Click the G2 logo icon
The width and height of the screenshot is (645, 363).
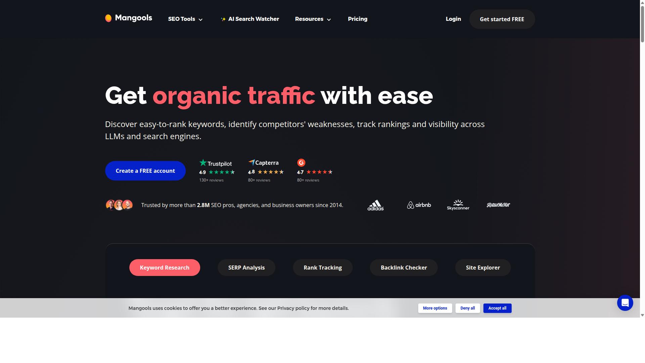coord(301,163)
